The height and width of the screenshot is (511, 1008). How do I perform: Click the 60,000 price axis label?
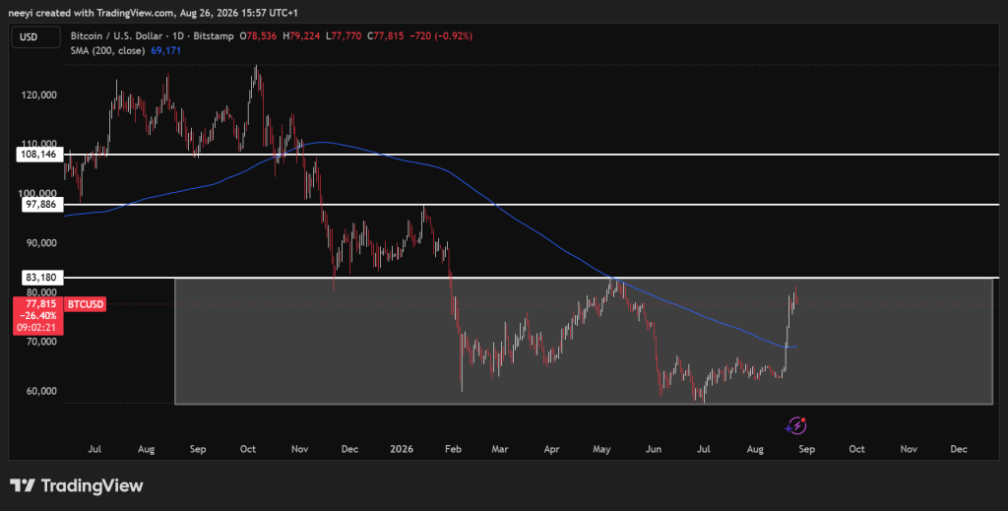tap(41, 391)
